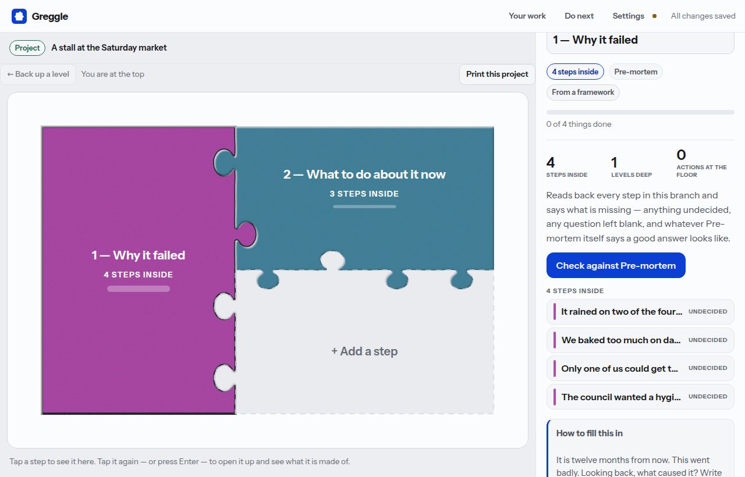The width and height of the screenshot is (745, 477).
Task: Click the 'Levels deep' stat
Action: pyautogui.click(x=632, y=166)
